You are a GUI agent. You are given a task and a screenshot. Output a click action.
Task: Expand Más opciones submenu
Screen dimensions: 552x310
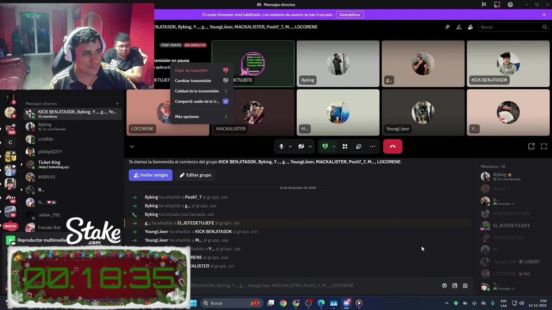pyautogui.click(x=201, y=117)
